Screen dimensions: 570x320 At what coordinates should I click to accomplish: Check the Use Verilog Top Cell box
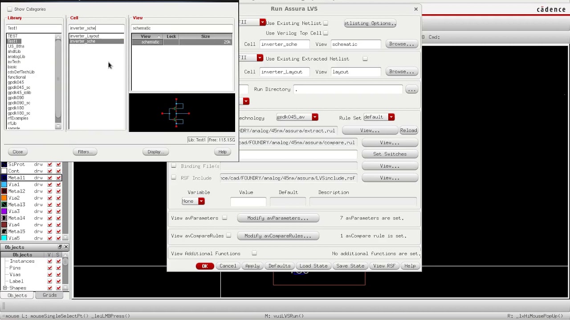(x=326, y=33)
